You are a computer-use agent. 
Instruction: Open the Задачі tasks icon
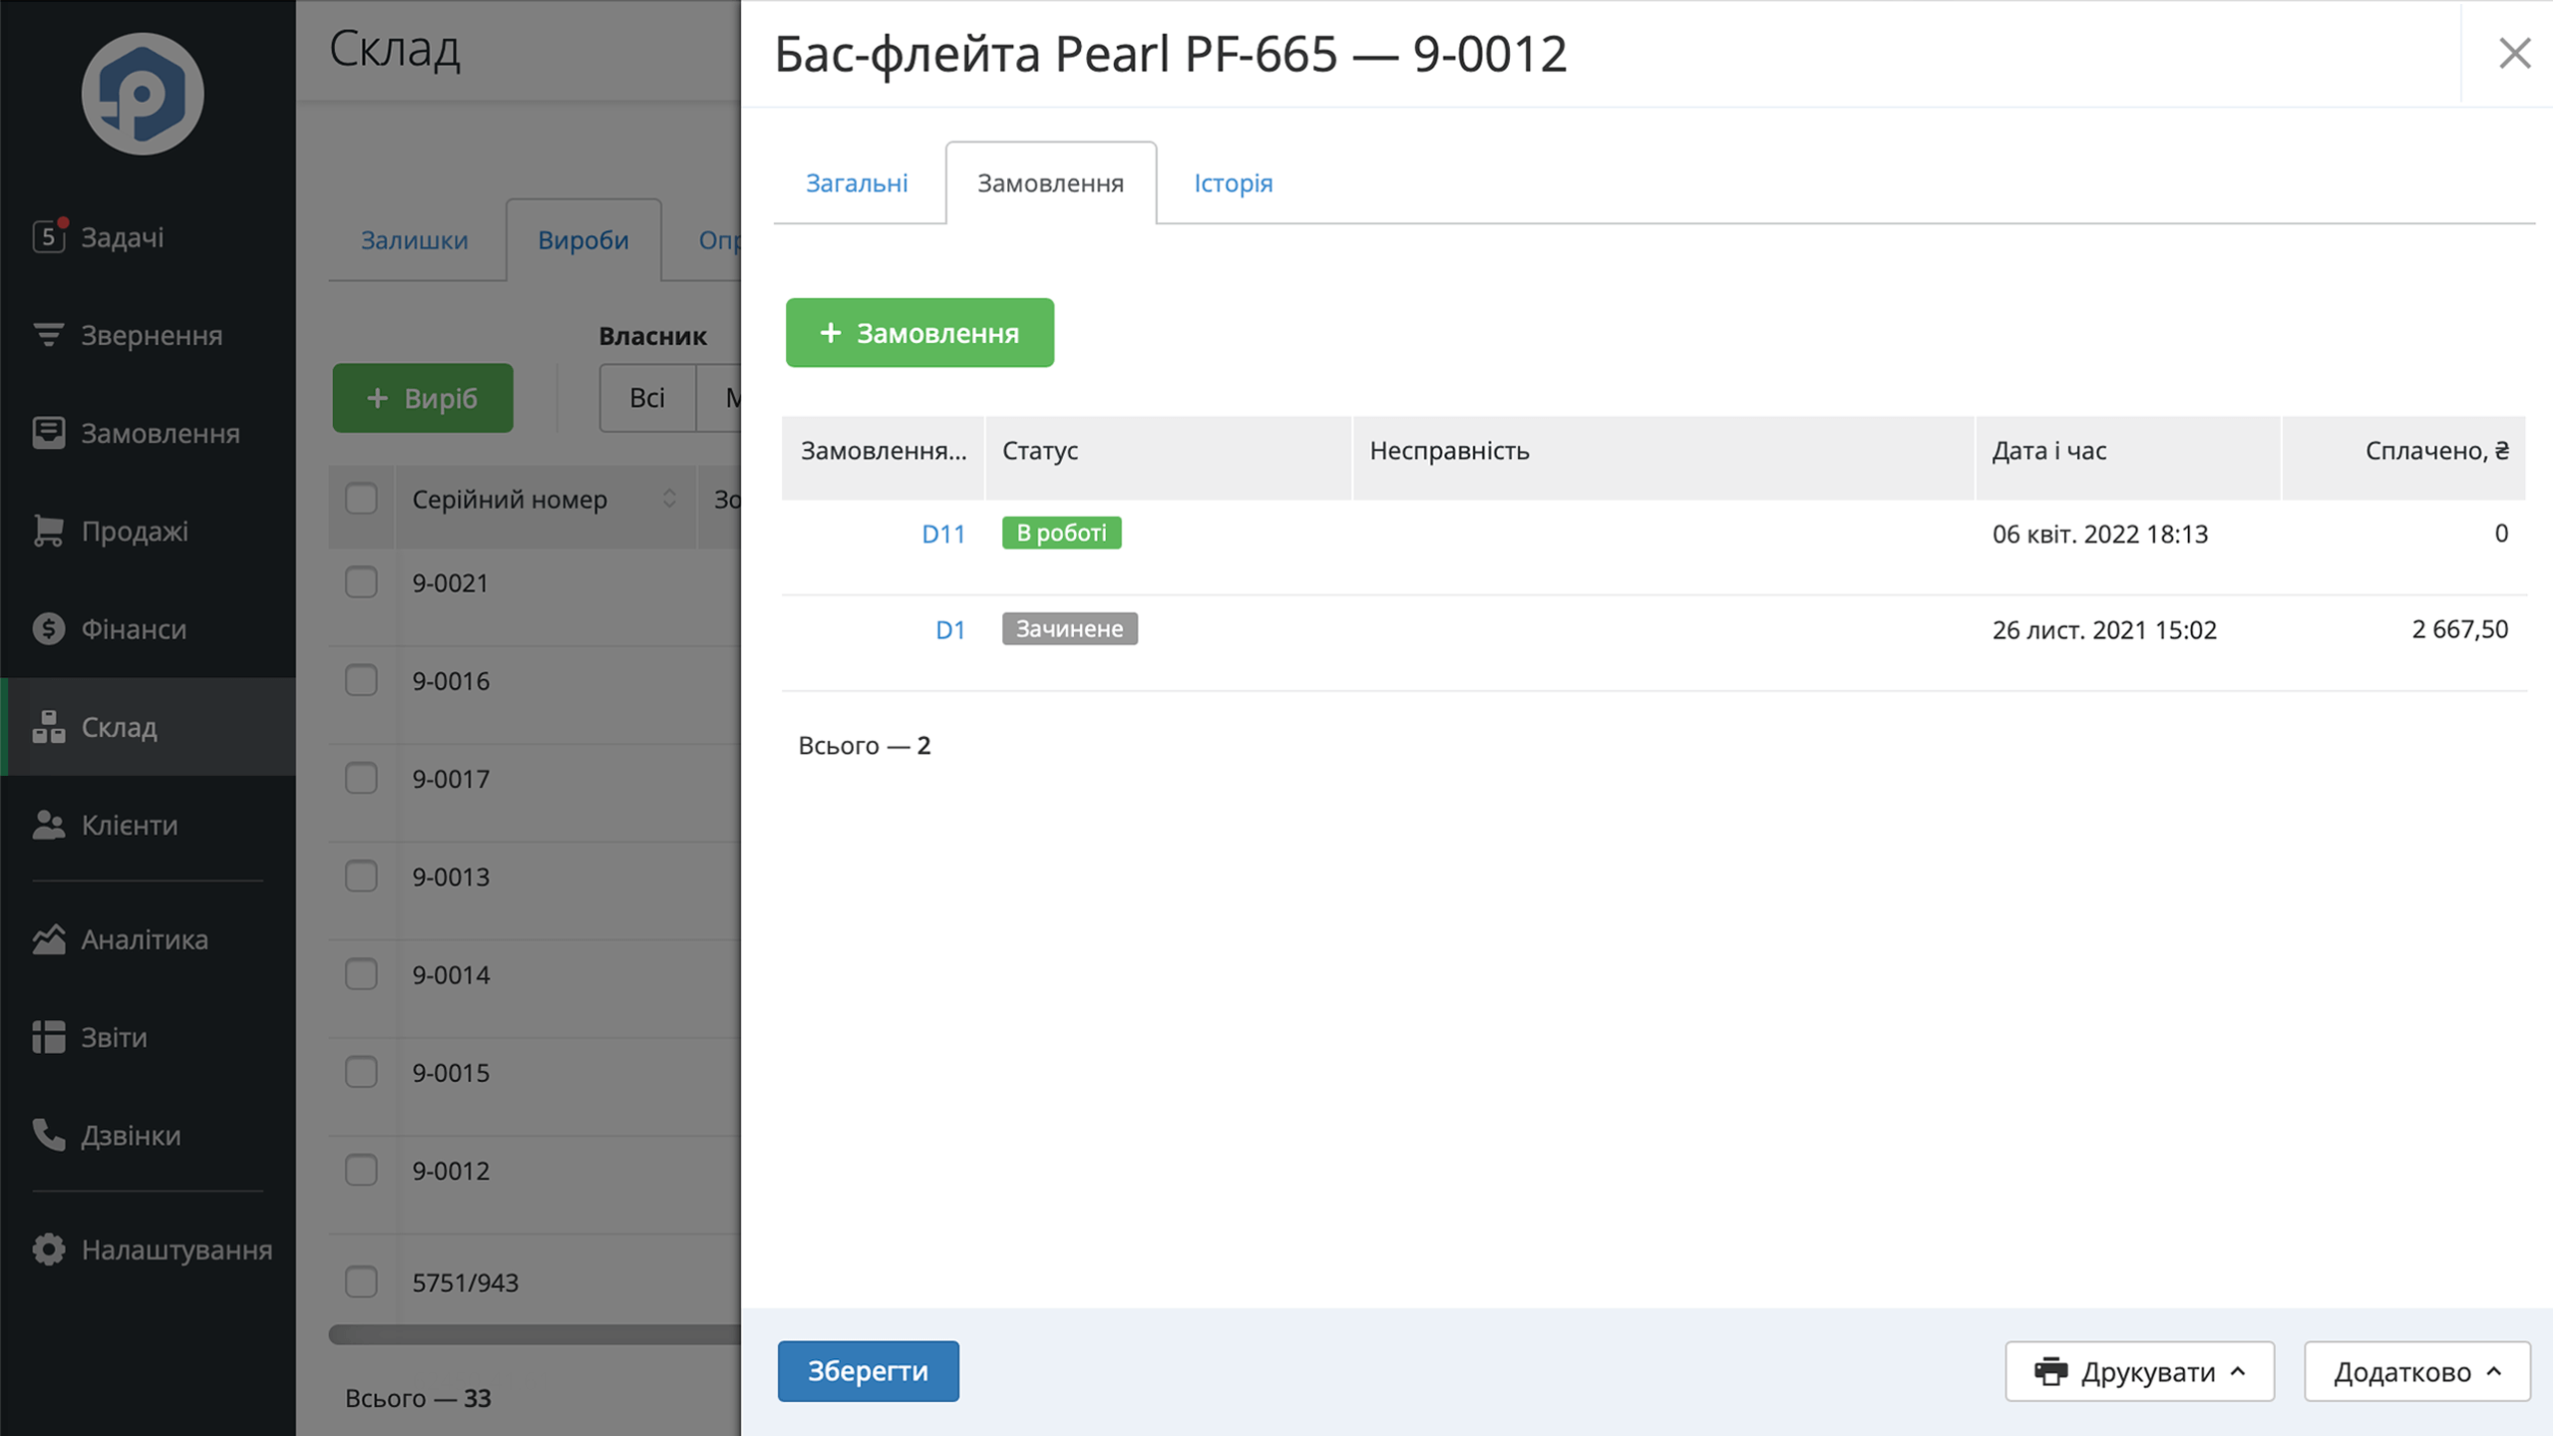tap(49, 236)
